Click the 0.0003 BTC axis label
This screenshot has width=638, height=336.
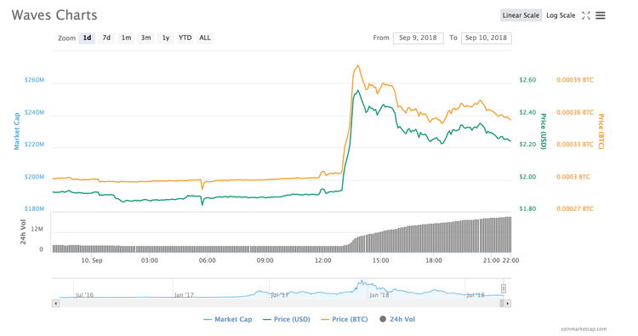572,177
